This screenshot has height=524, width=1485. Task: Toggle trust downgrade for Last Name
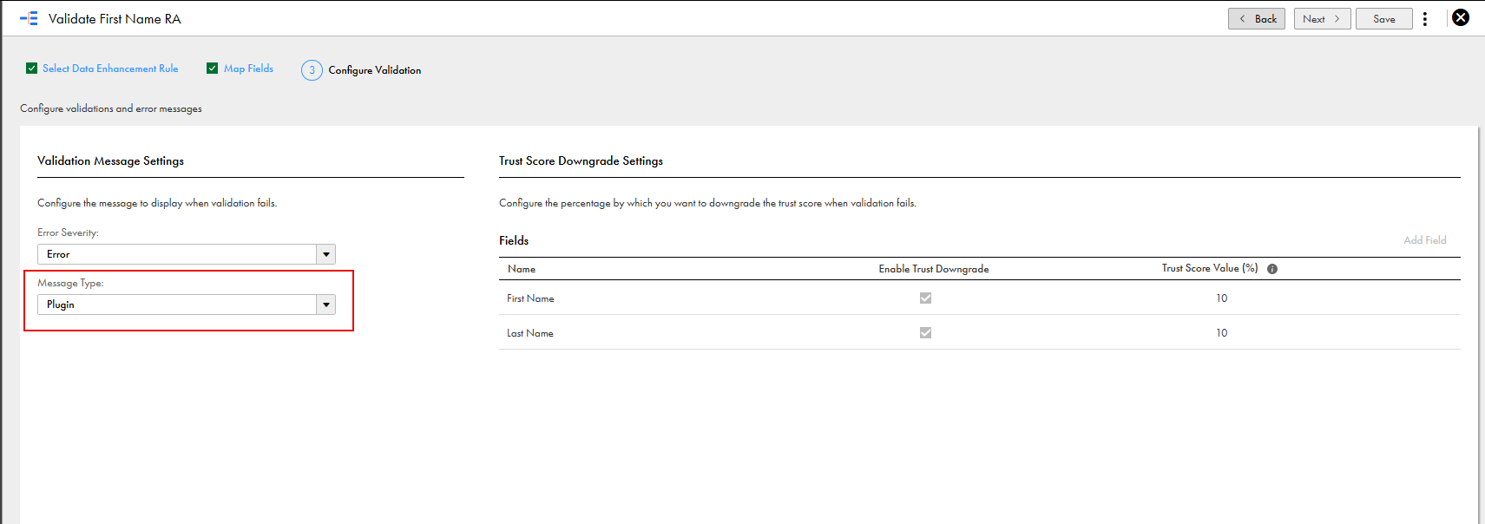tap(925, 332)
